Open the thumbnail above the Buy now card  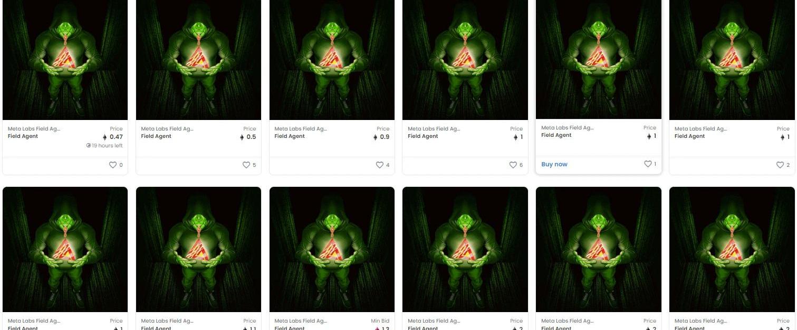point(598,59)
